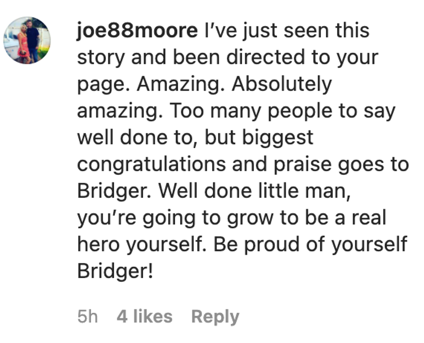Click the final "Bridger!" word in the comment
The image size is (424, 343).
(115, 271)
